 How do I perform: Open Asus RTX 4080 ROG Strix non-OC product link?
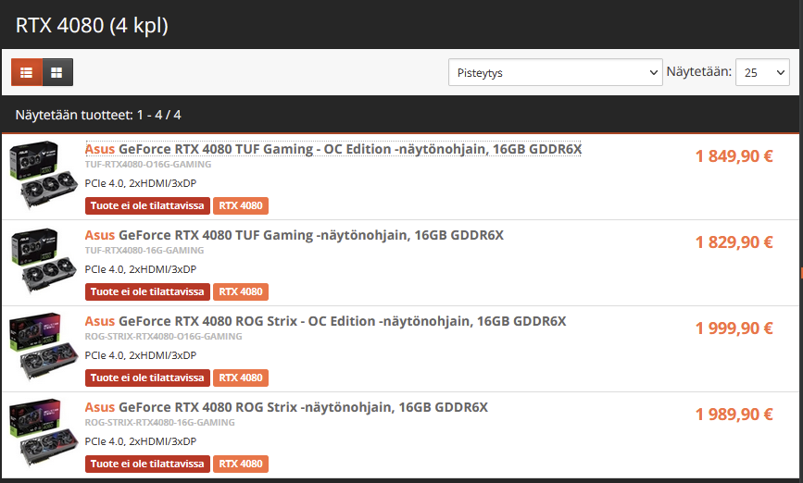(x=286, y=407)
